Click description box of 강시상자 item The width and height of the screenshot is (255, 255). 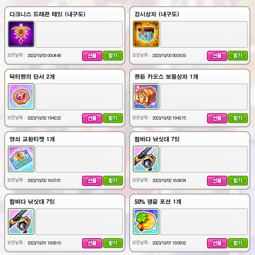tap(204, 34)
